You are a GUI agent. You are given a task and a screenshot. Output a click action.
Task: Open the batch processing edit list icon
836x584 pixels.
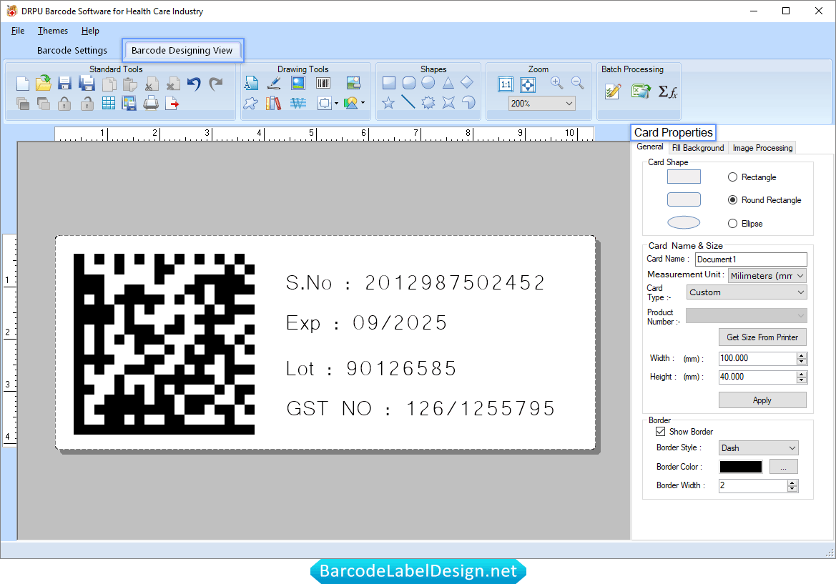click(613, 91)
